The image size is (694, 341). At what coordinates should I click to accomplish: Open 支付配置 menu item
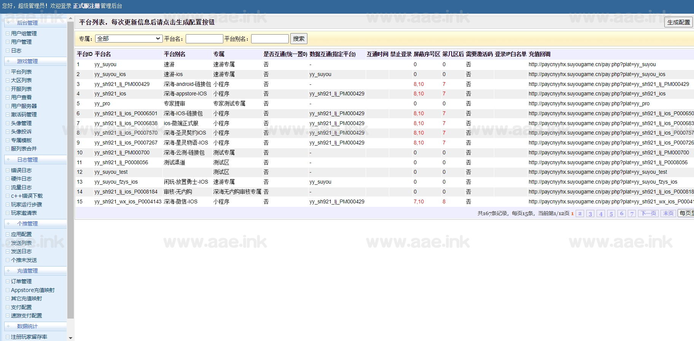coord(21,307)
